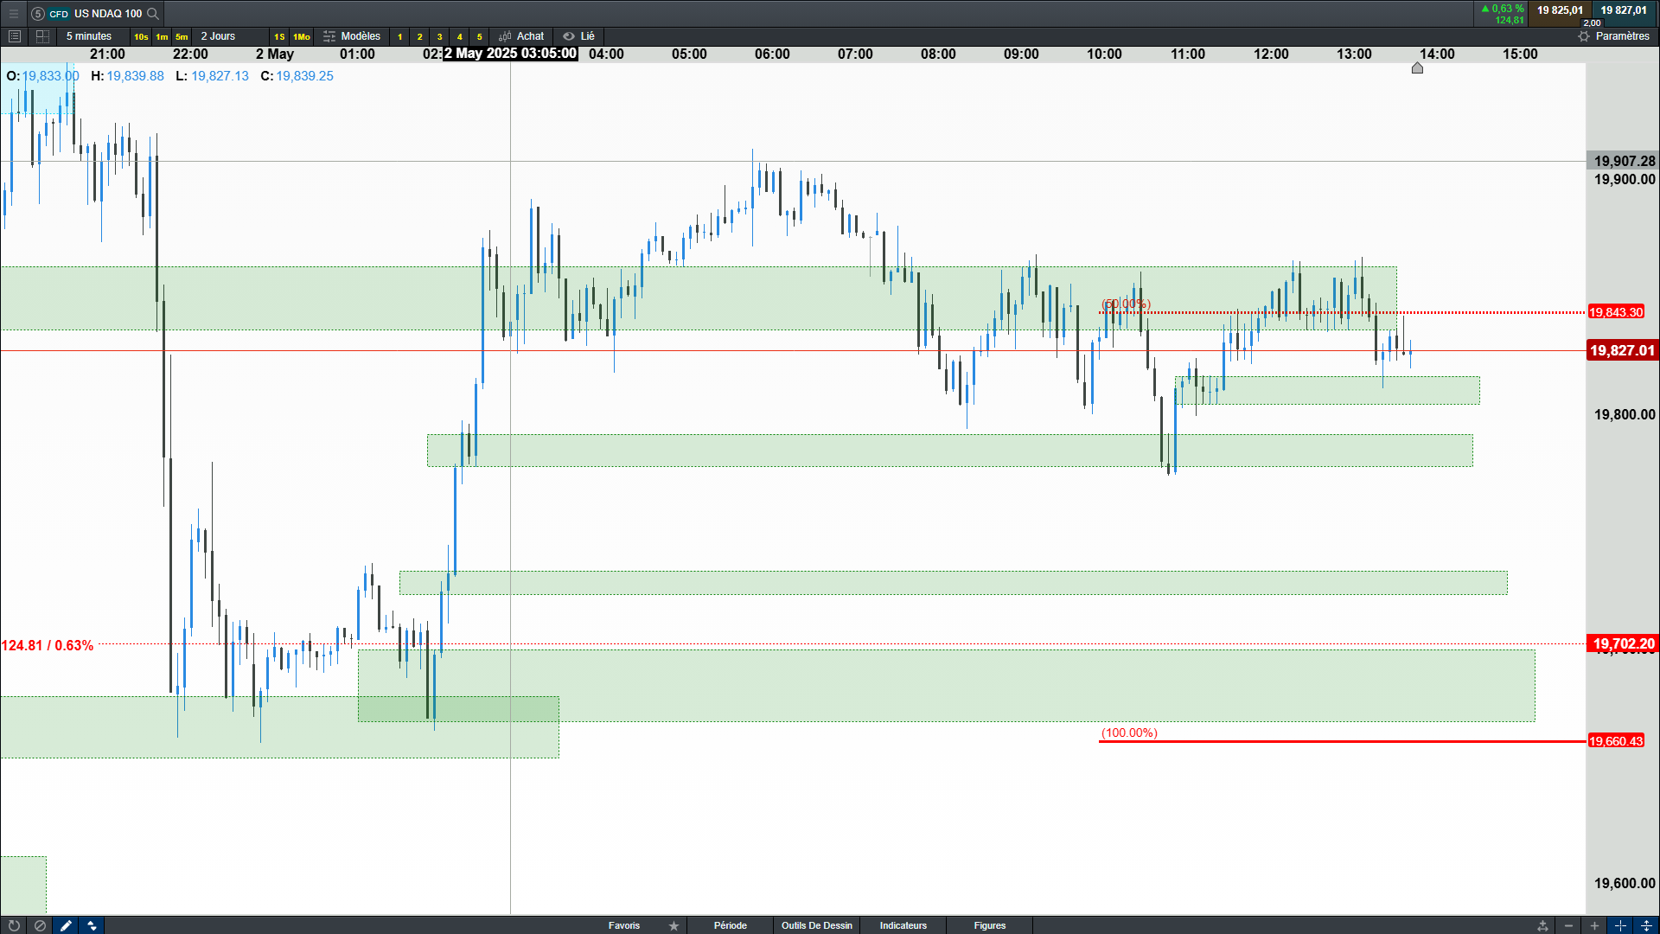Click the list layout icon
The image size is (1660, 934).
[x=15, y=36]
